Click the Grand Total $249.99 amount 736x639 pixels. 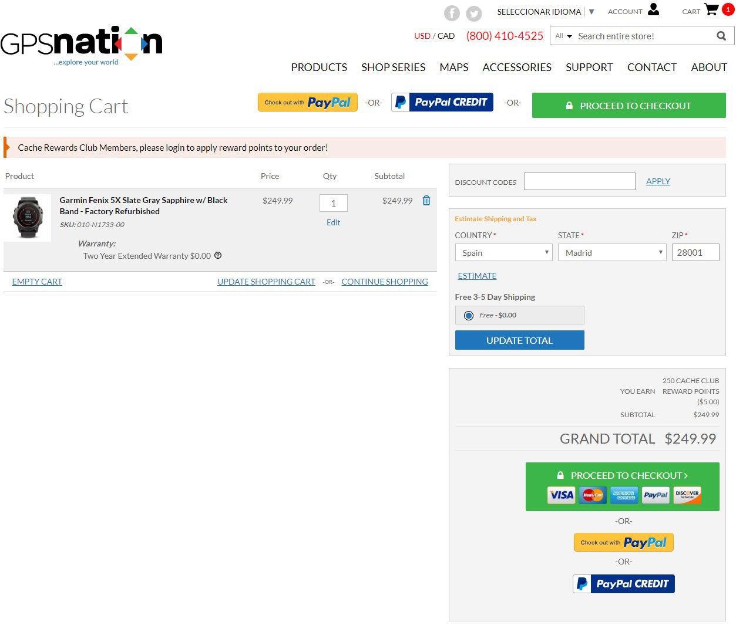tap(690, 438)
